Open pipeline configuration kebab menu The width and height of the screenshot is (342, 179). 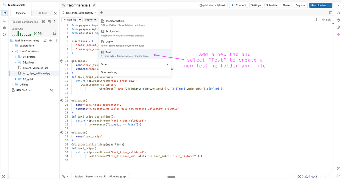tap(55, 22)
